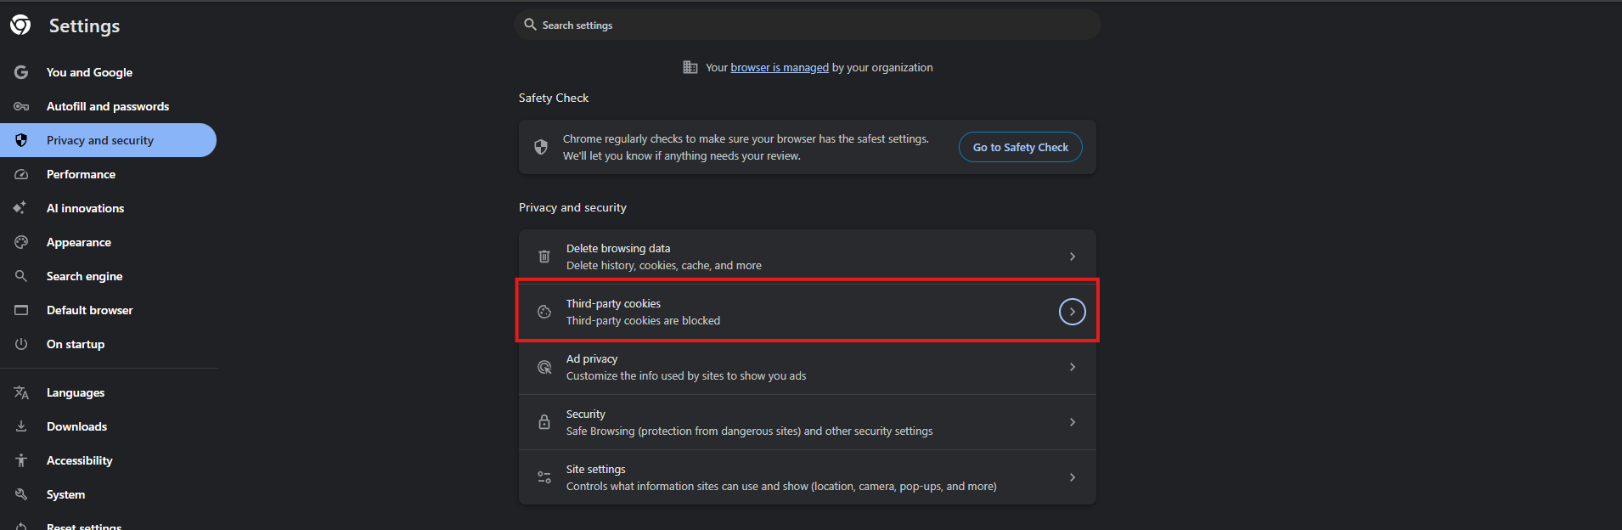Image resolution: width=1622 pixels, height=530 pixels.
Task: Click the lock icon in Security row
Action: click(544, 422)
